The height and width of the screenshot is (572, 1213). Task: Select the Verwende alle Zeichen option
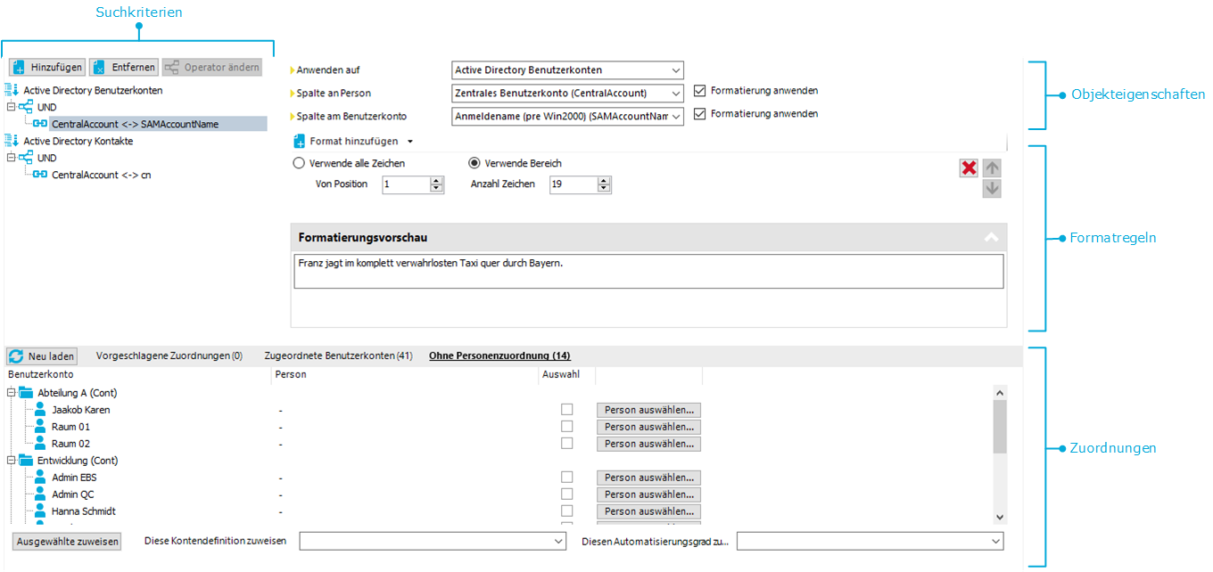click(x=299, y=164)
